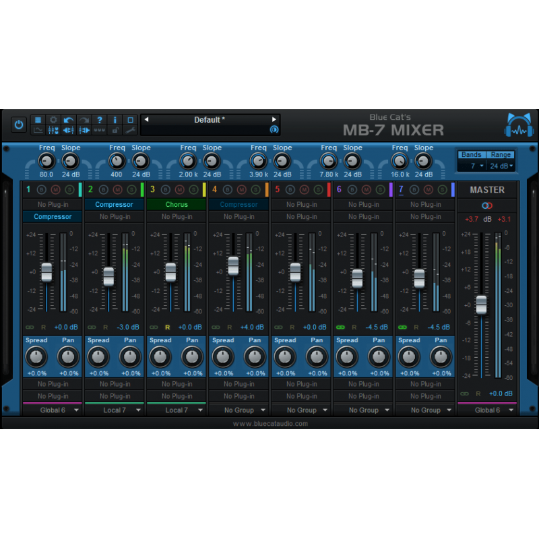Screen dimensions: 539x539
Task: Select the Chorus plugin on band 3
Action: pos(177,204)
